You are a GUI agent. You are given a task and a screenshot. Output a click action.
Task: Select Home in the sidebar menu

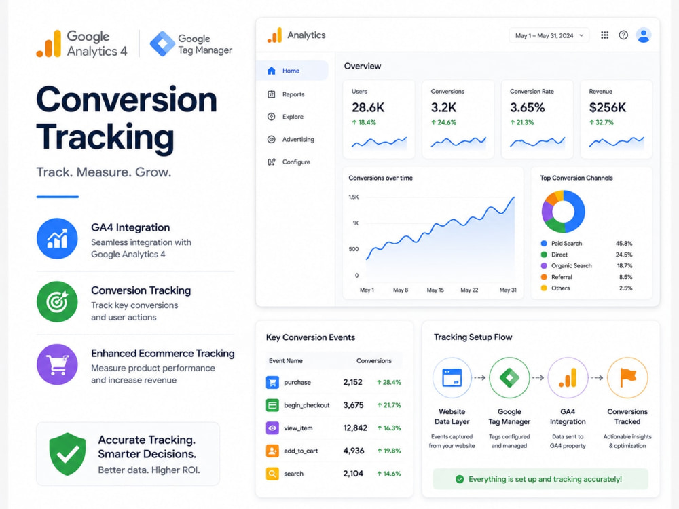(292, 71)
